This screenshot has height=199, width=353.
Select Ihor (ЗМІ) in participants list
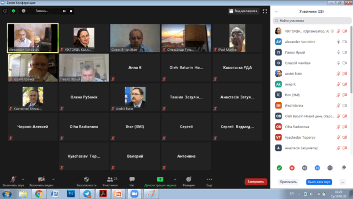[x=311, y=95]
